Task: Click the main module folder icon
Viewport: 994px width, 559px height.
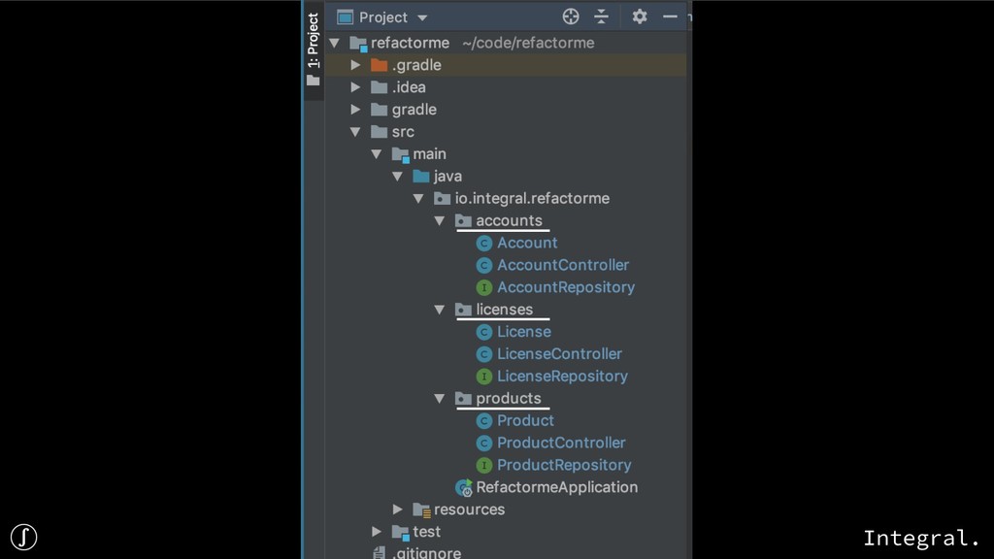Action: point(401,154)
